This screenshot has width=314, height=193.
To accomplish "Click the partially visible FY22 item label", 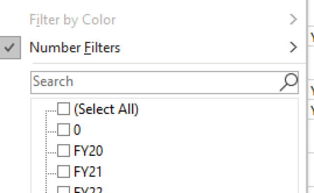I will click(x=88, y=190).
